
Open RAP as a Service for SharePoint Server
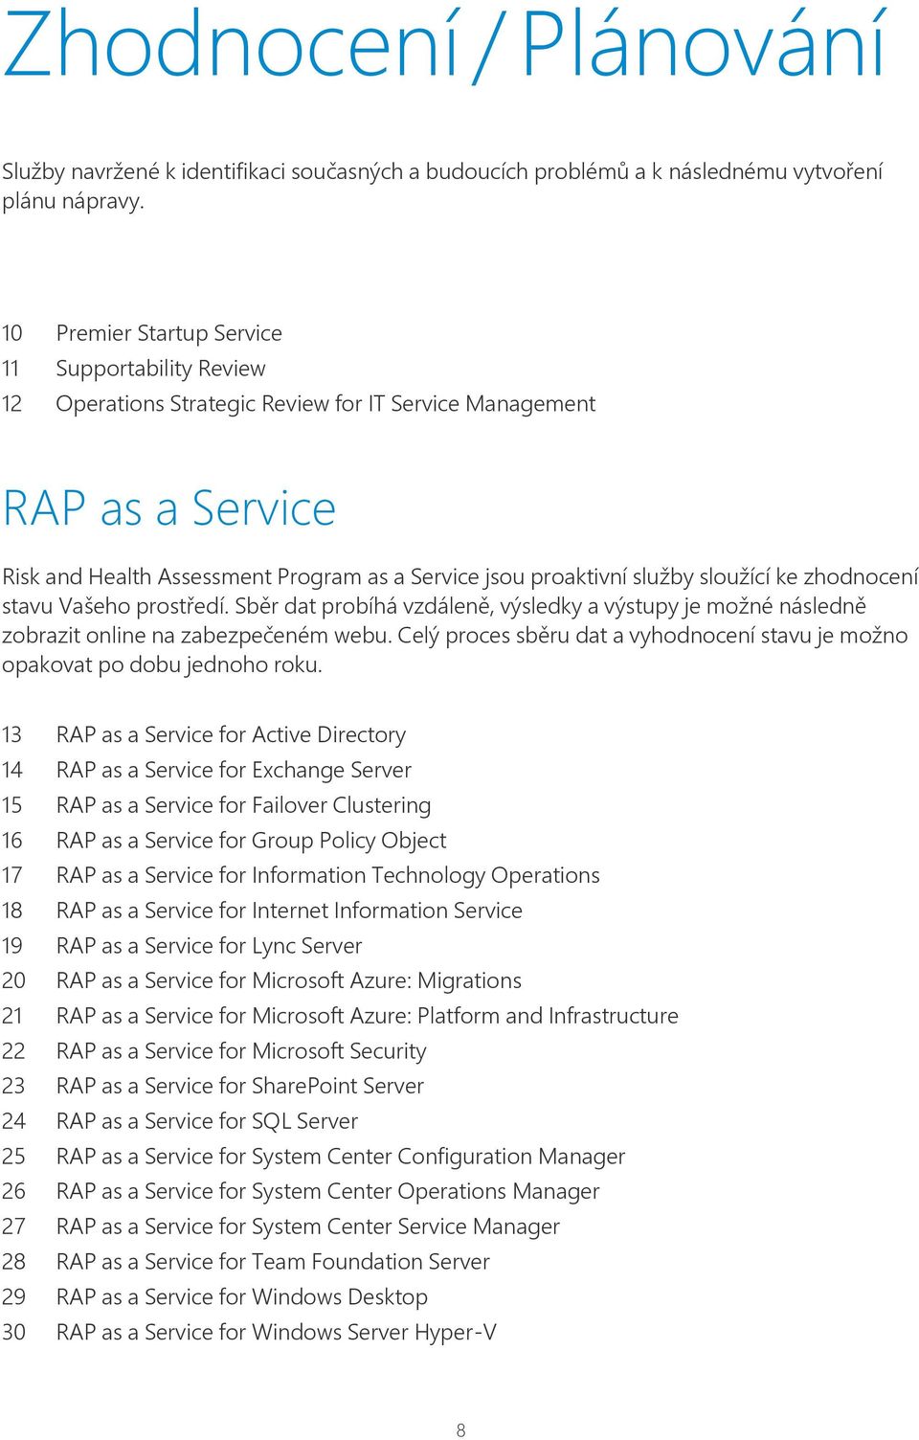point(240,1086)
